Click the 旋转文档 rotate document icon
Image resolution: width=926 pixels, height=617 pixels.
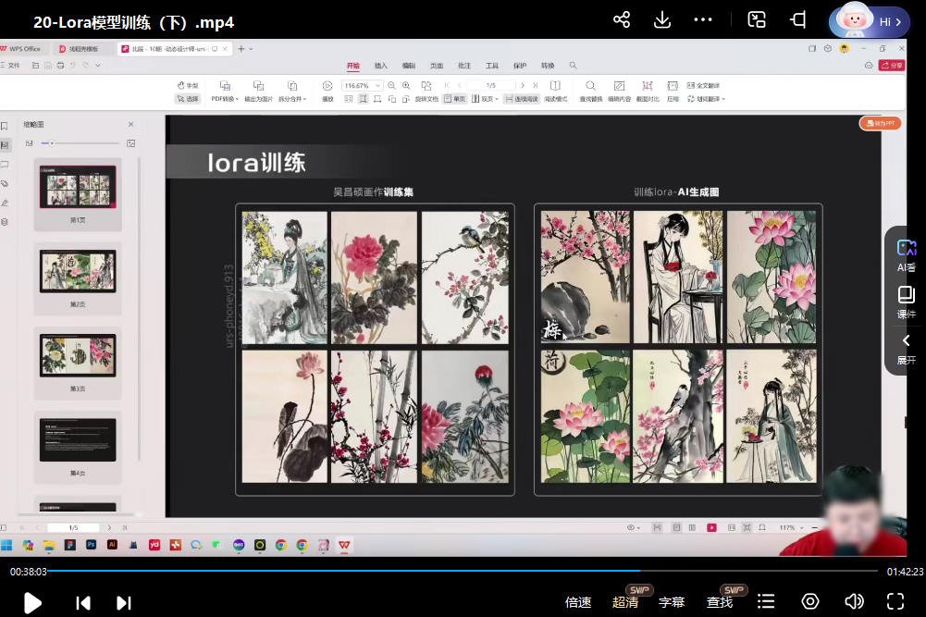[x=426, y=98]
